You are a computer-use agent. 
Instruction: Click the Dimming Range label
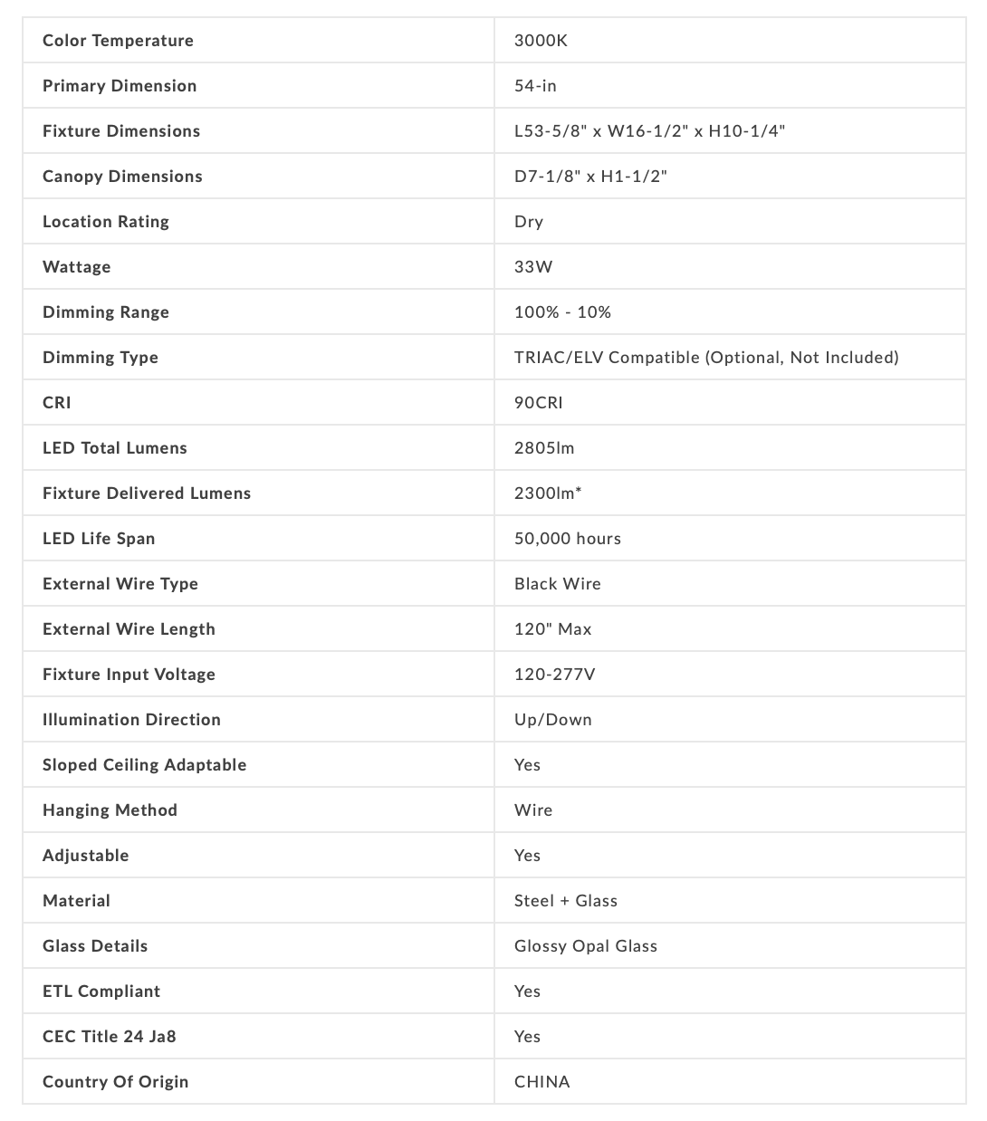pos(106,312)
